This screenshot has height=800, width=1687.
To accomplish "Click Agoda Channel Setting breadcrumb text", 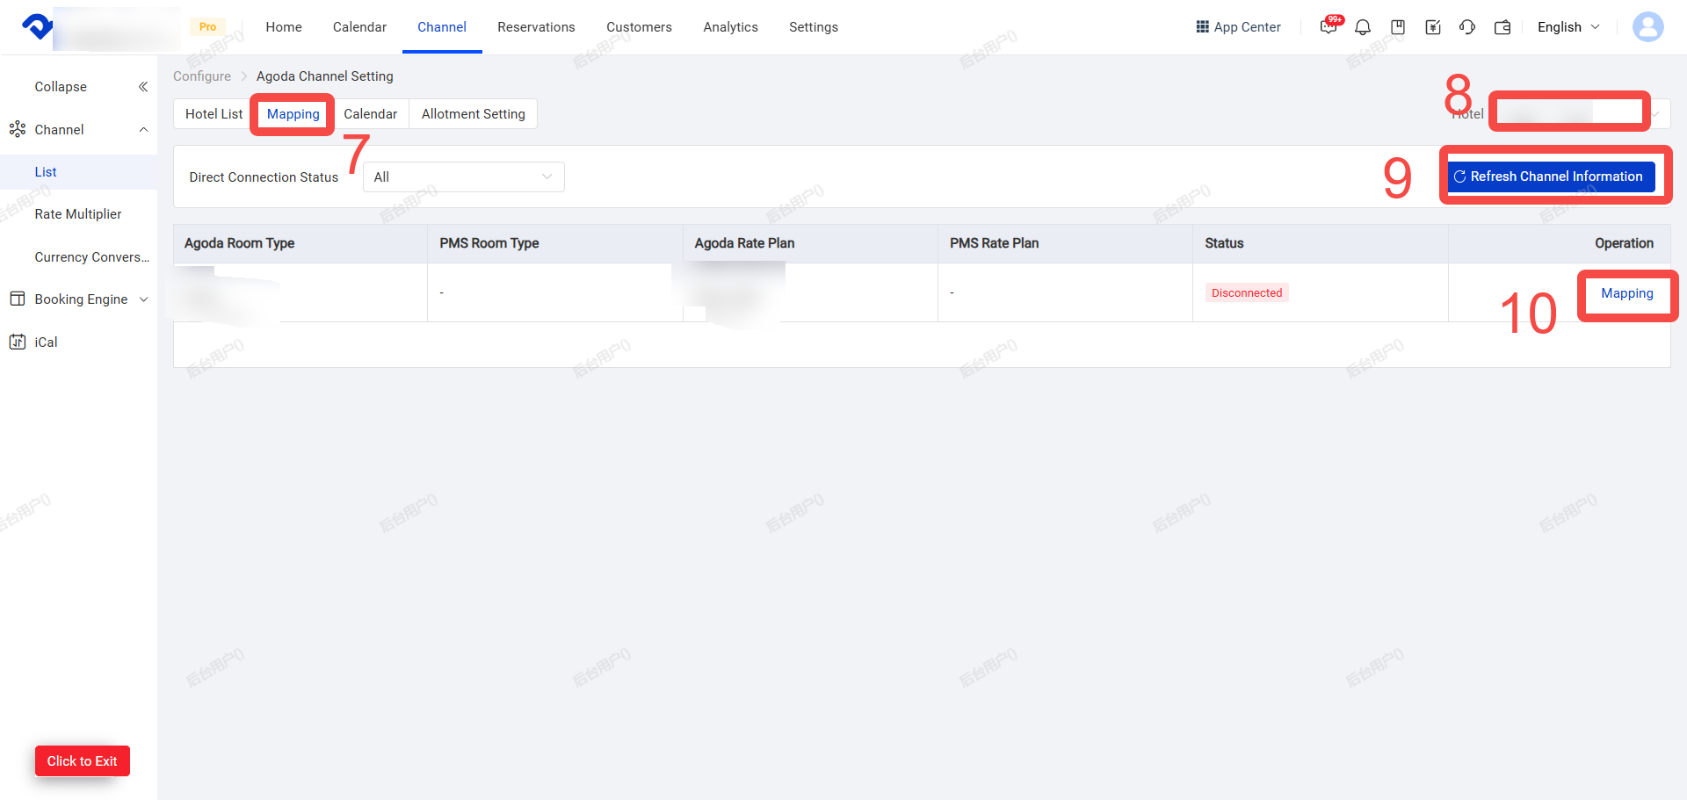I will click(325, 76).
